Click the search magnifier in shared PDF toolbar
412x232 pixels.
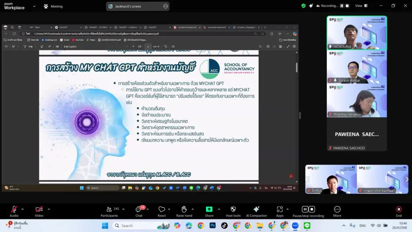[x=260, y=47]
